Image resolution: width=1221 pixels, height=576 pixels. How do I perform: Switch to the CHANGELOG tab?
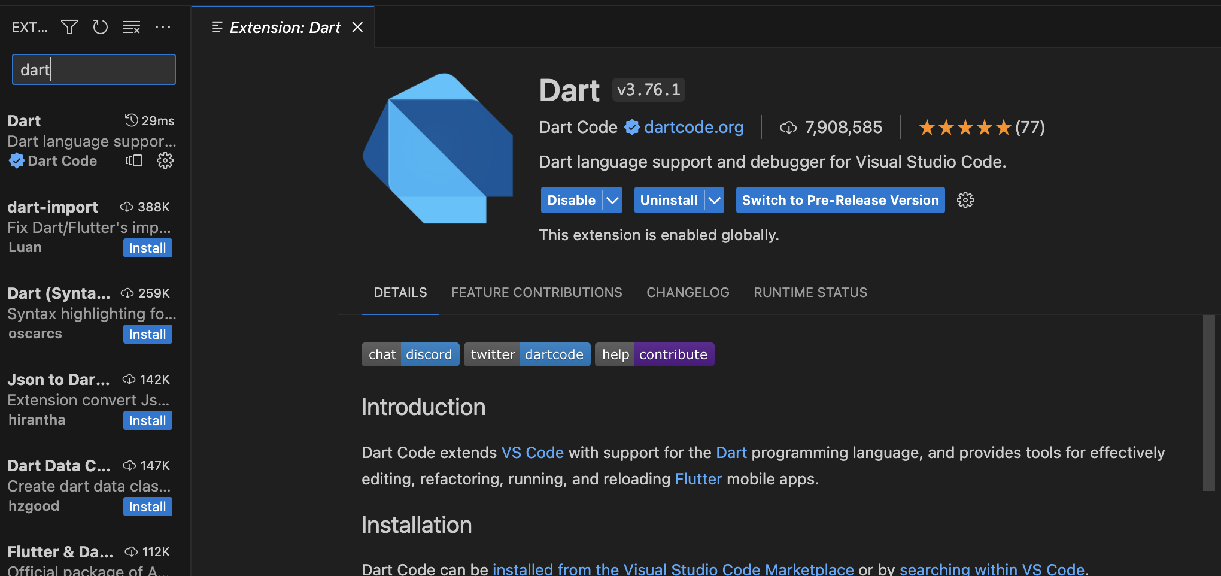(x=688, y=292)
